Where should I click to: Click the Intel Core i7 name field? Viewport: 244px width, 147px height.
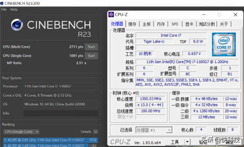[x=171, y=35]
